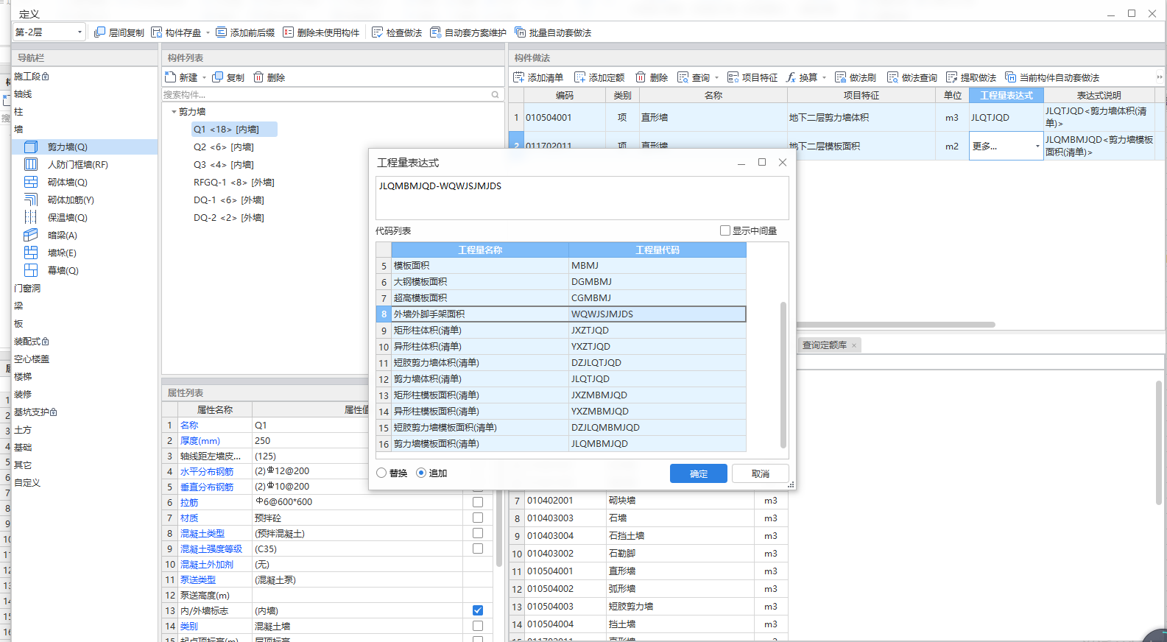
Task: Click 添加清单 icon
Action: point(519,77)
